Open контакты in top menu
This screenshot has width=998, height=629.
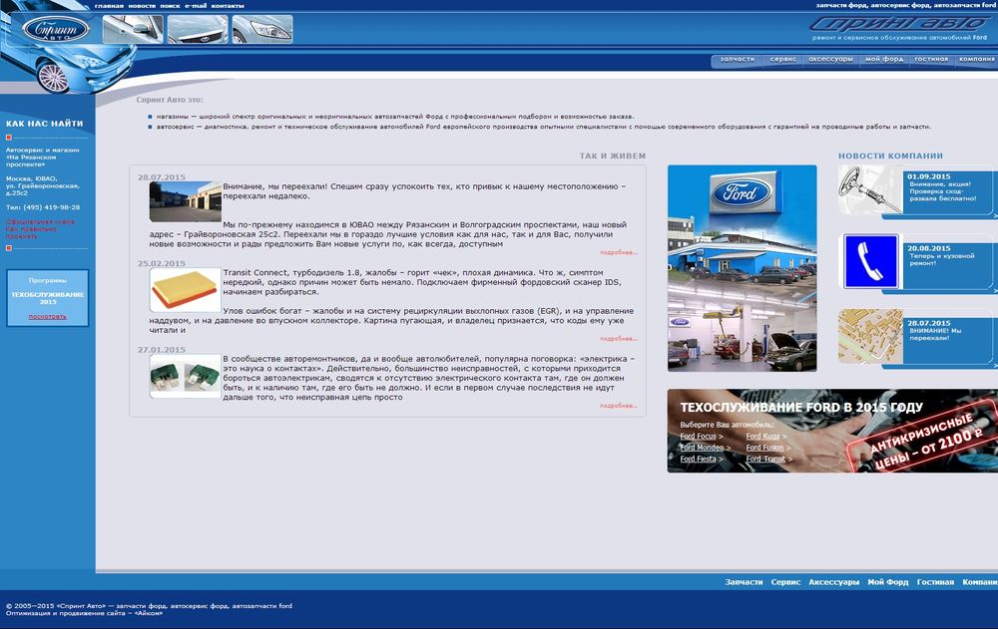pos(228,6)
